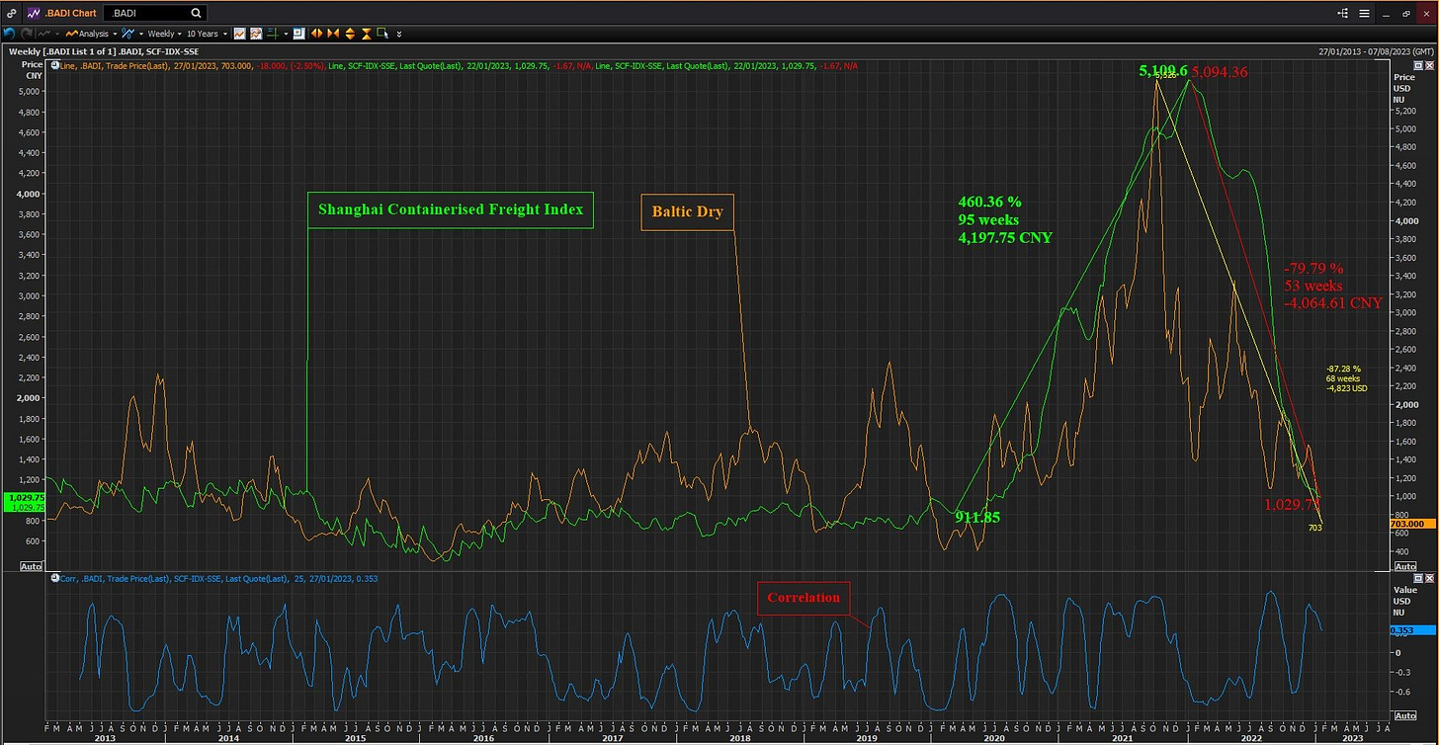Click the grayed Redo arrow
Image resolution: width=1439 pixels, height=745 pixels.
[x=27, y=34]
